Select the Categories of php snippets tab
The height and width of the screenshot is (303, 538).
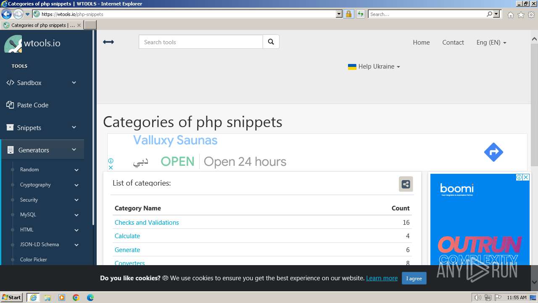coord(42,25)
